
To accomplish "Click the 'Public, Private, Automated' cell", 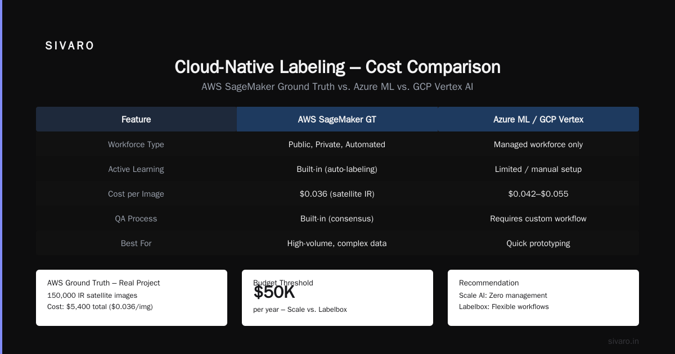I will pyautogui.click(x=337, y=144).
